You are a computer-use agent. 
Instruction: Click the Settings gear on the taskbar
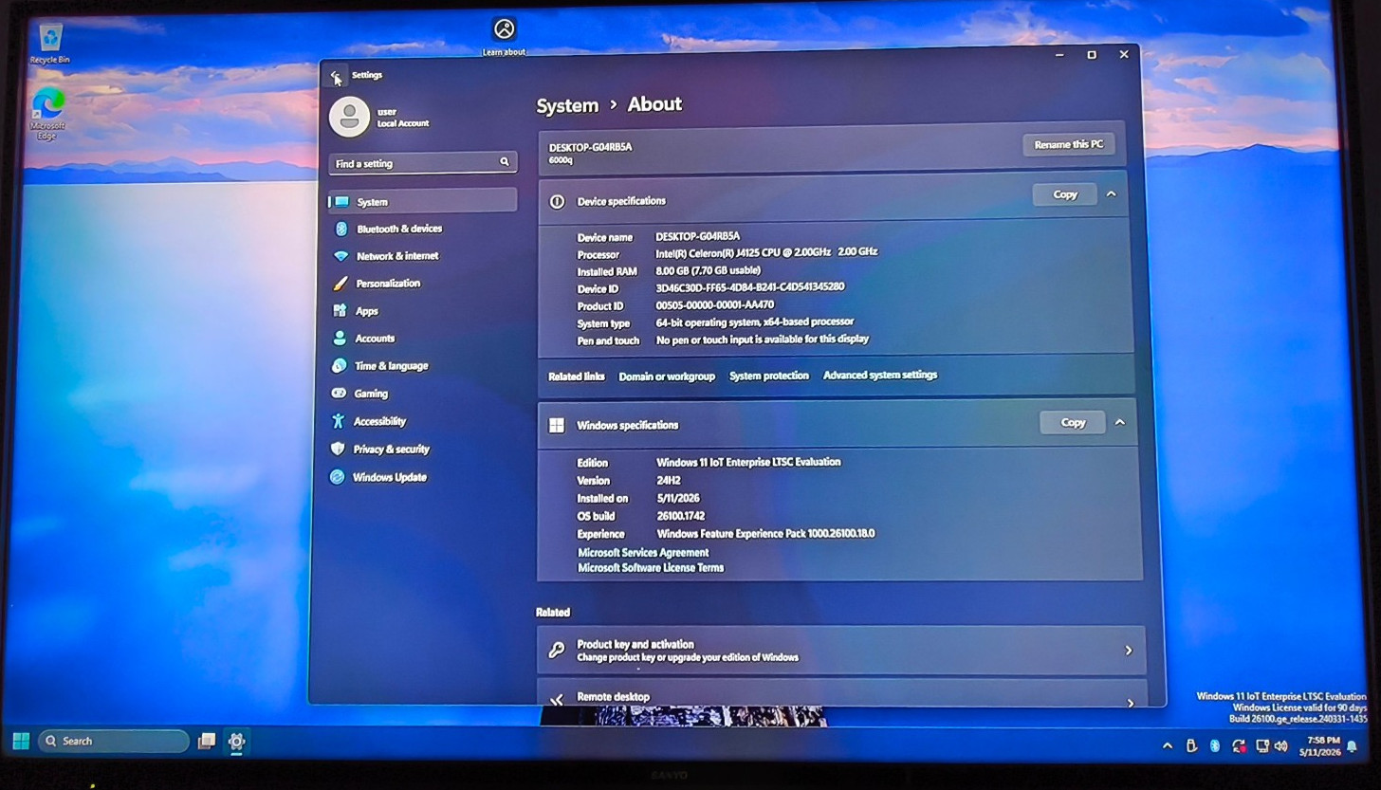tap(236, 742)
